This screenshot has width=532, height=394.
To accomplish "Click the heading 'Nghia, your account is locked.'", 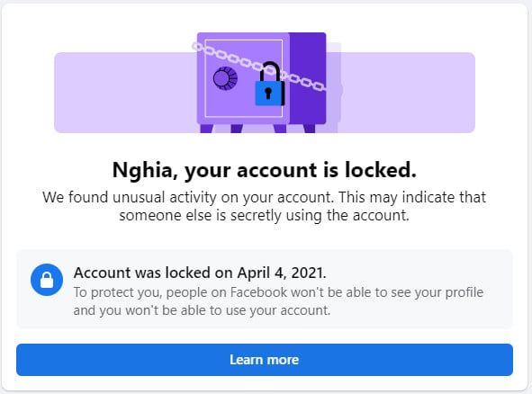I will pos(265,170).
